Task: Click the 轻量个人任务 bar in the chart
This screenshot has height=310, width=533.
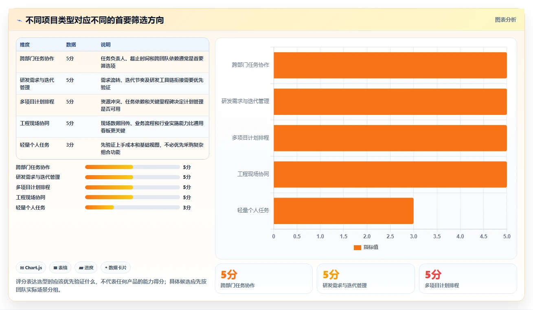Action: pyautogui.click(x=344, y=211)
